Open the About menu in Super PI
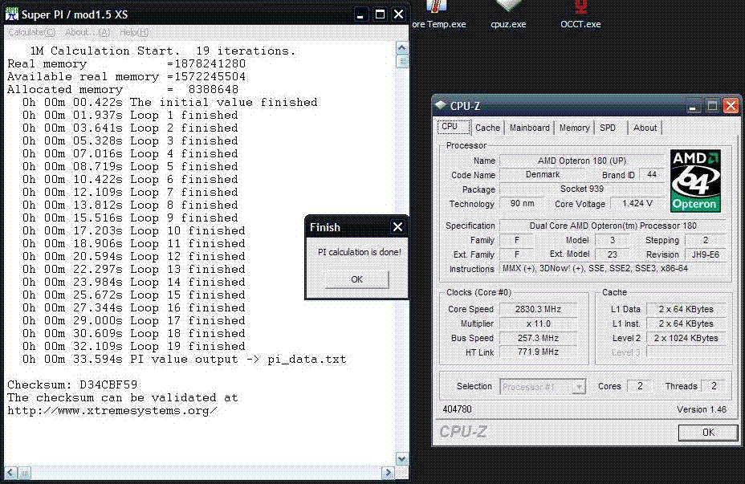Image resolution: width=745 pixels, height=484 pixels. (88, 32)
